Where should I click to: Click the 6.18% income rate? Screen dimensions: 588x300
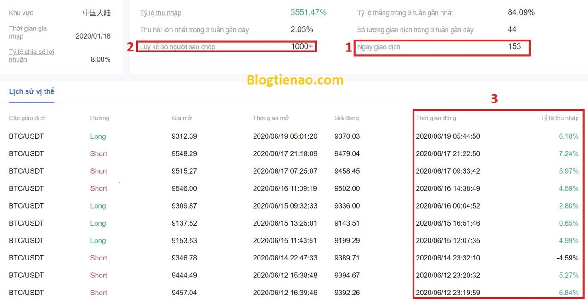pyautogui.click(x=569, y=136)
